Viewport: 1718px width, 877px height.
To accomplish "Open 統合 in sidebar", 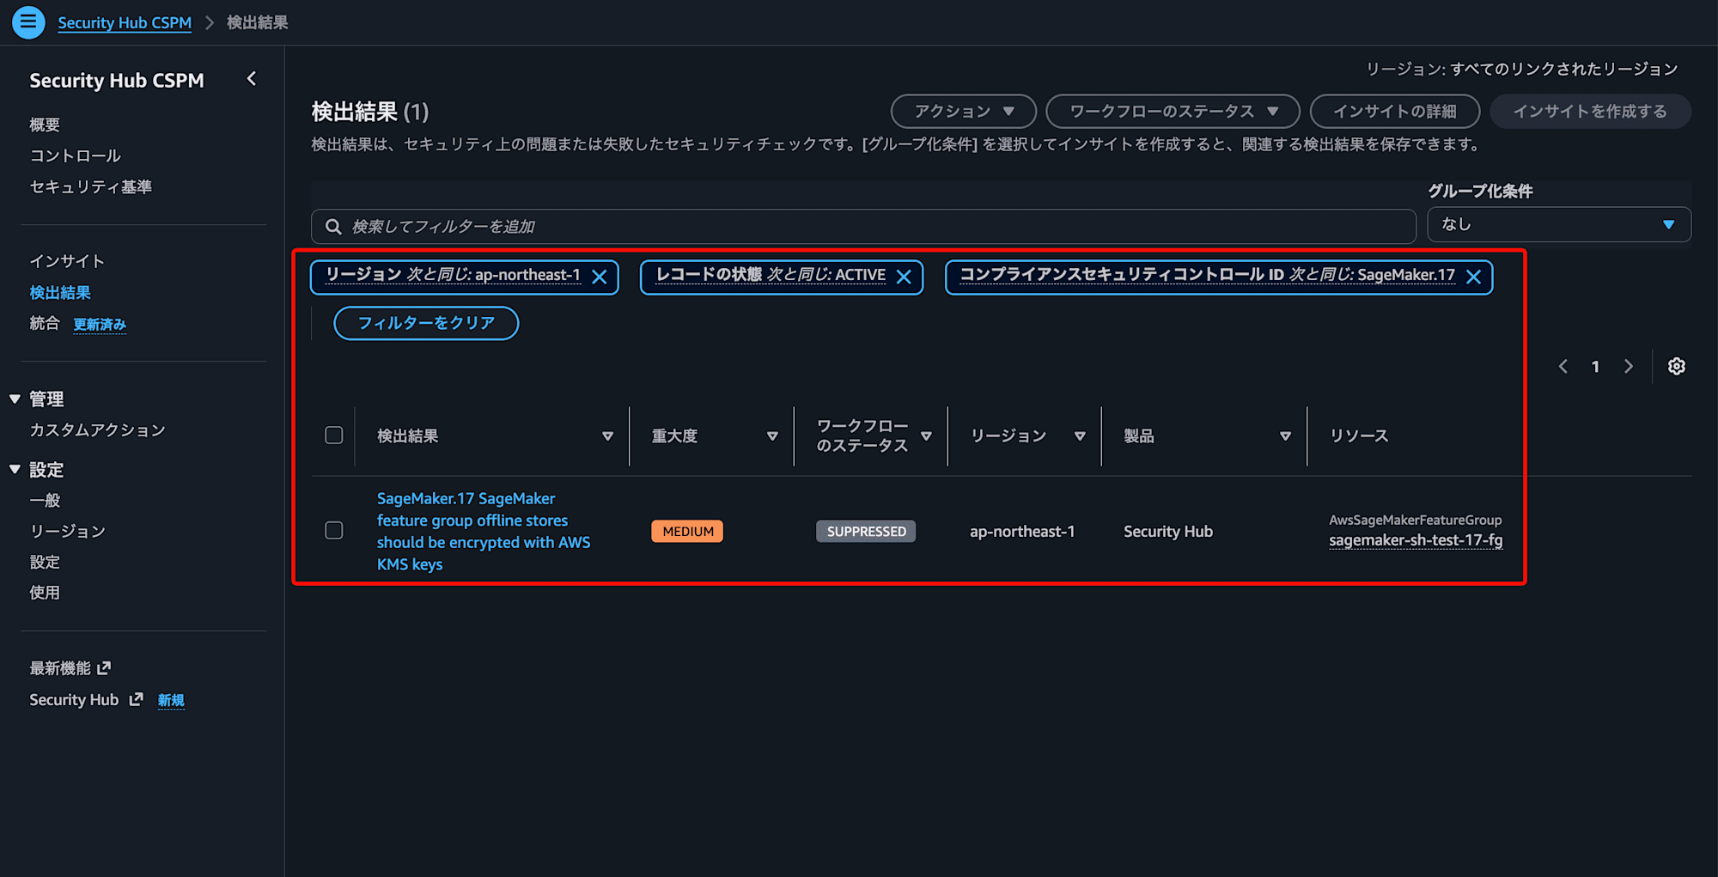I will coord(45,324).
